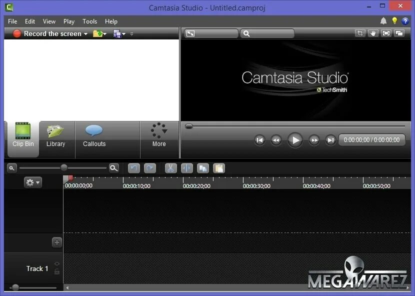
Task: Zoom in timeline with large magnifier
Action: coord(114,168)
